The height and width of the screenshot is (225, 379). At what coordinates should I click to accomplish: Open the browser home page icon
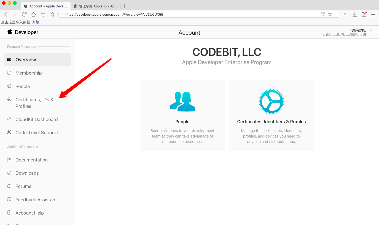(x=34, y=14)
